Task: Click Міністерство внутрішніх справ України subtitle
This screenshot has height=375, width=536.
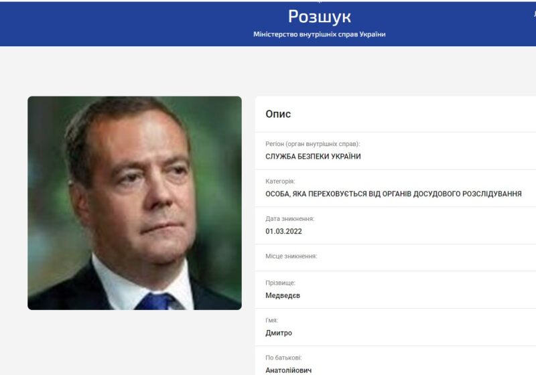Action: 320,34
